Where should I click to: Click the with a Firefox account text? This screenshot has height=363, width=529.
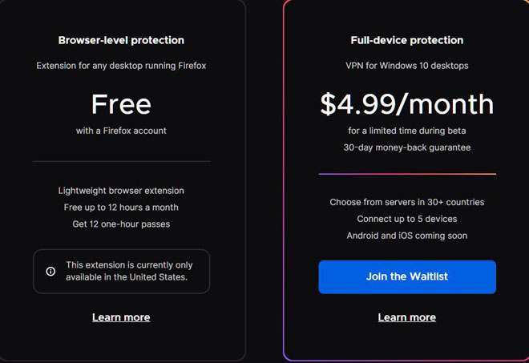(121, 131)
